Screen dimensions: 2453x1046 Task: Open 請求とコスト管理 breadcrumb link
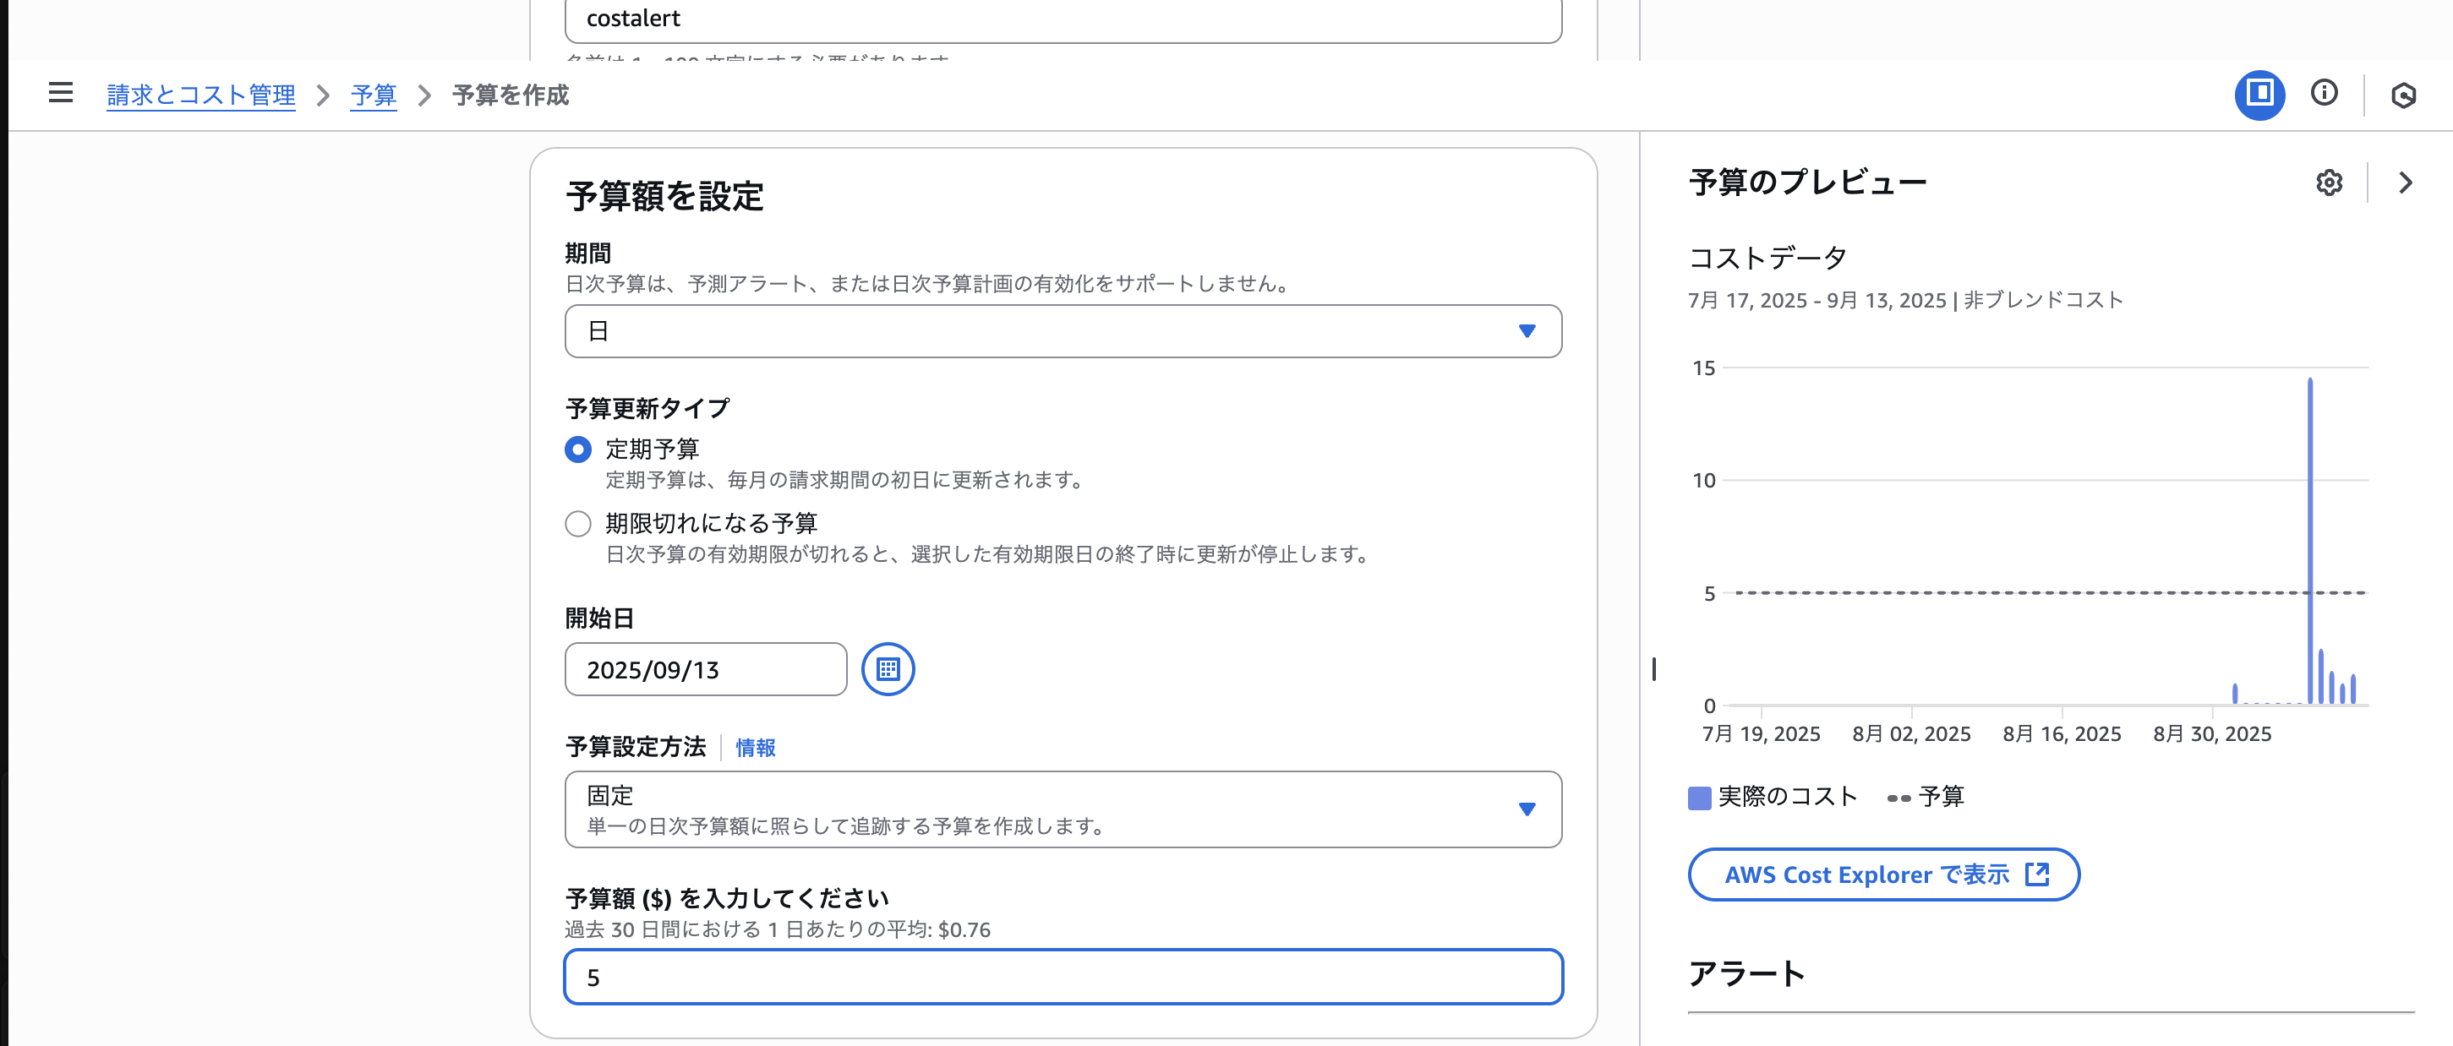[200, 95]
